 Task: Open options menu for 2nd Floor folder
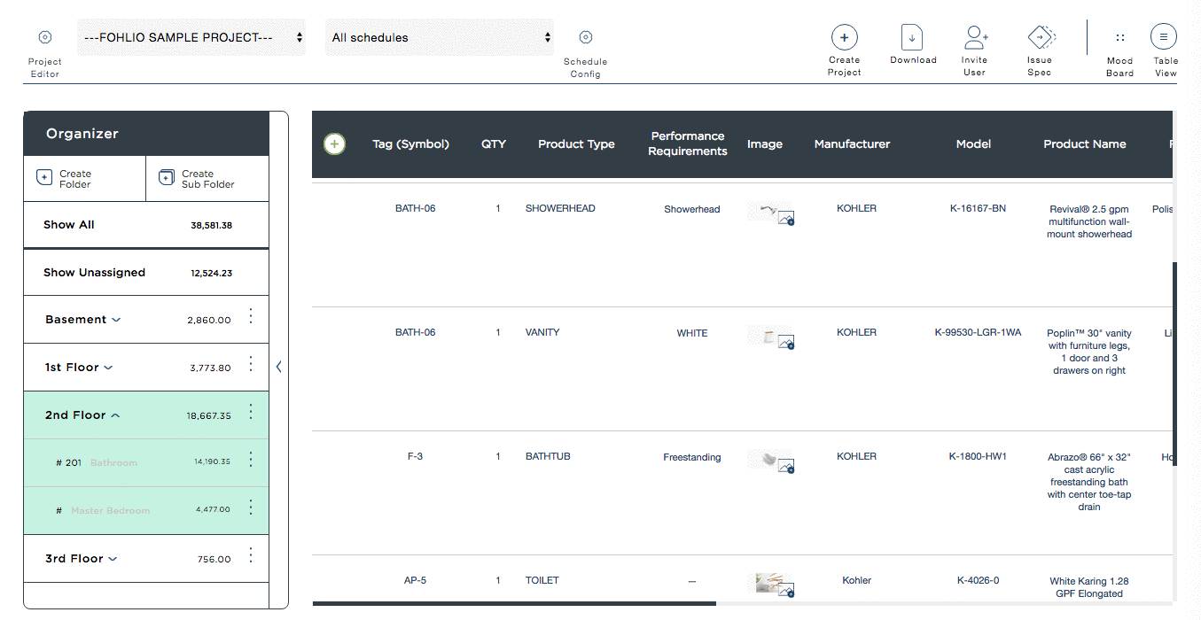[x=251, y=412]
